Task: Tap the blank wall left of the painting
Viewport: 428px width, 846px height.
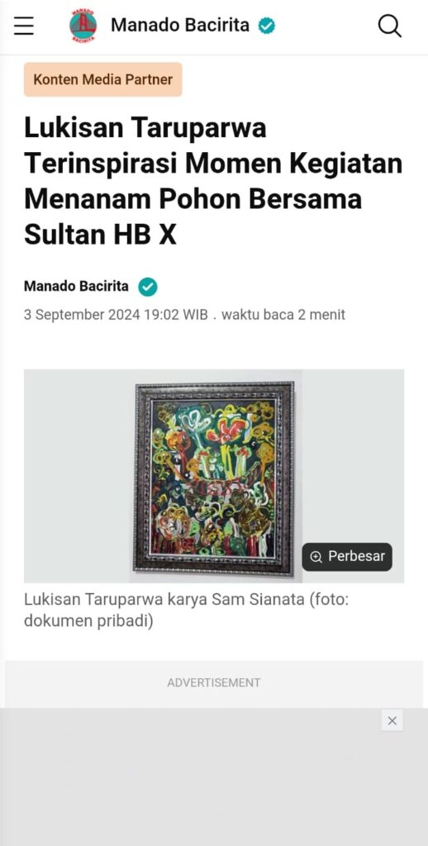Action: click(x=78, y=476)
